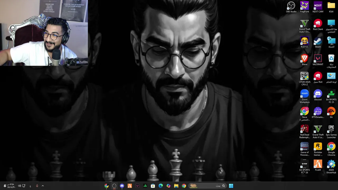
Task: Open the OBS Studio desktop shortcut
Action: [x=291, y=7]
